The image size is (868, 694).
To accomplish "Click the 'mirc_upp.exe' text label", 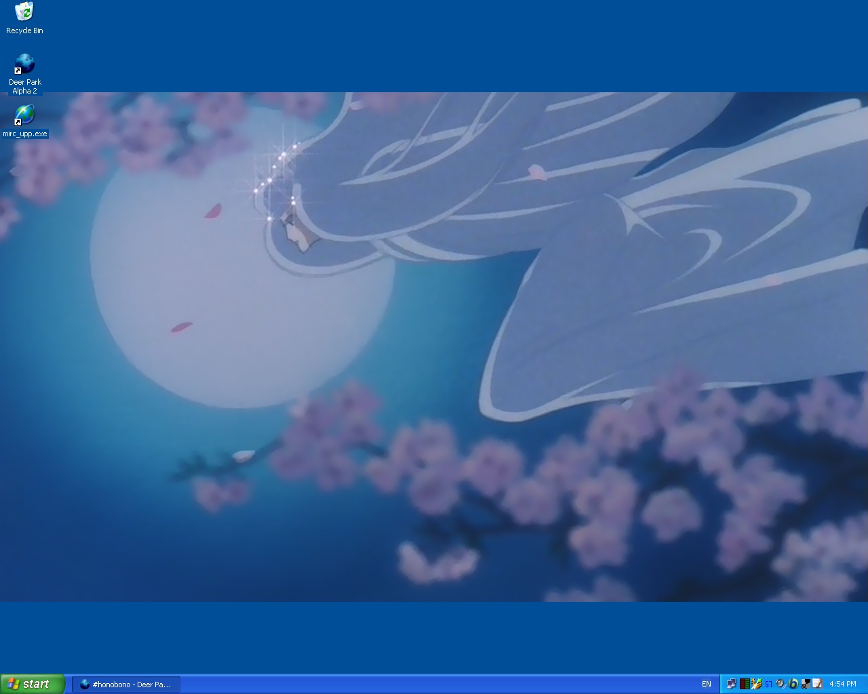I will 25,134.
